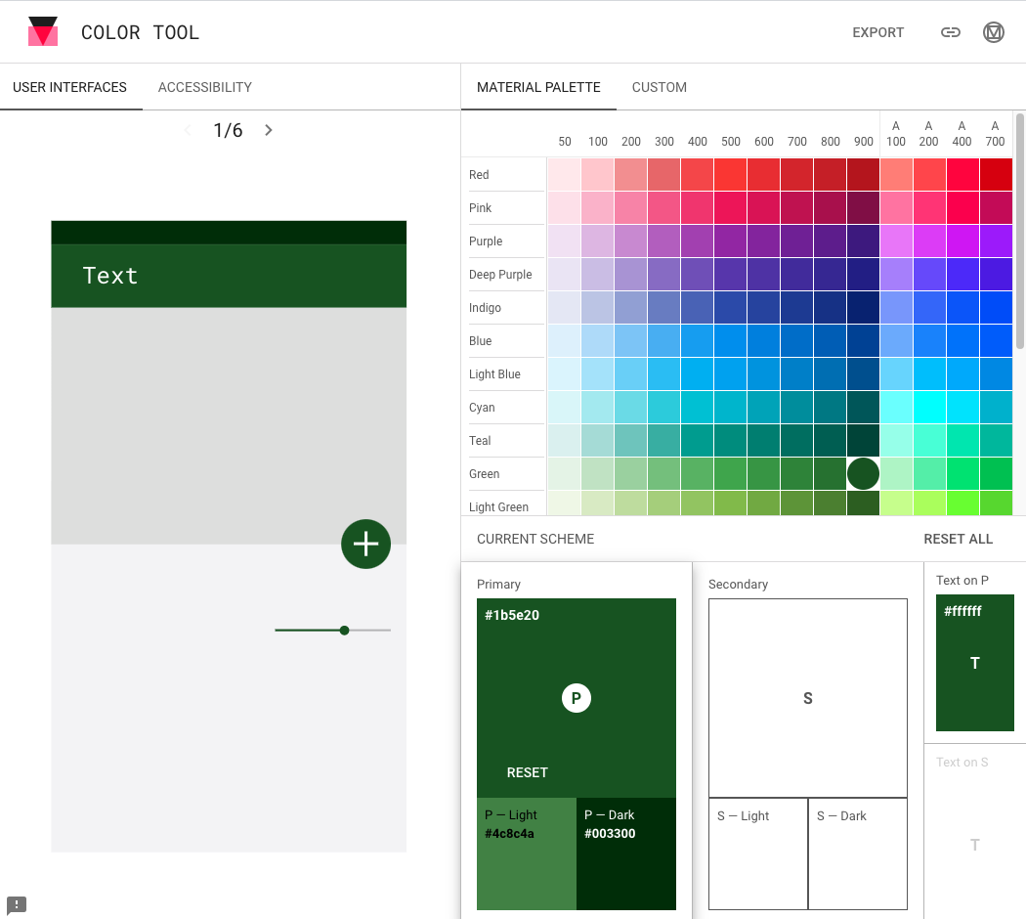
Task: Click the Color Tool logo icon
Action: tap(43, 32)
